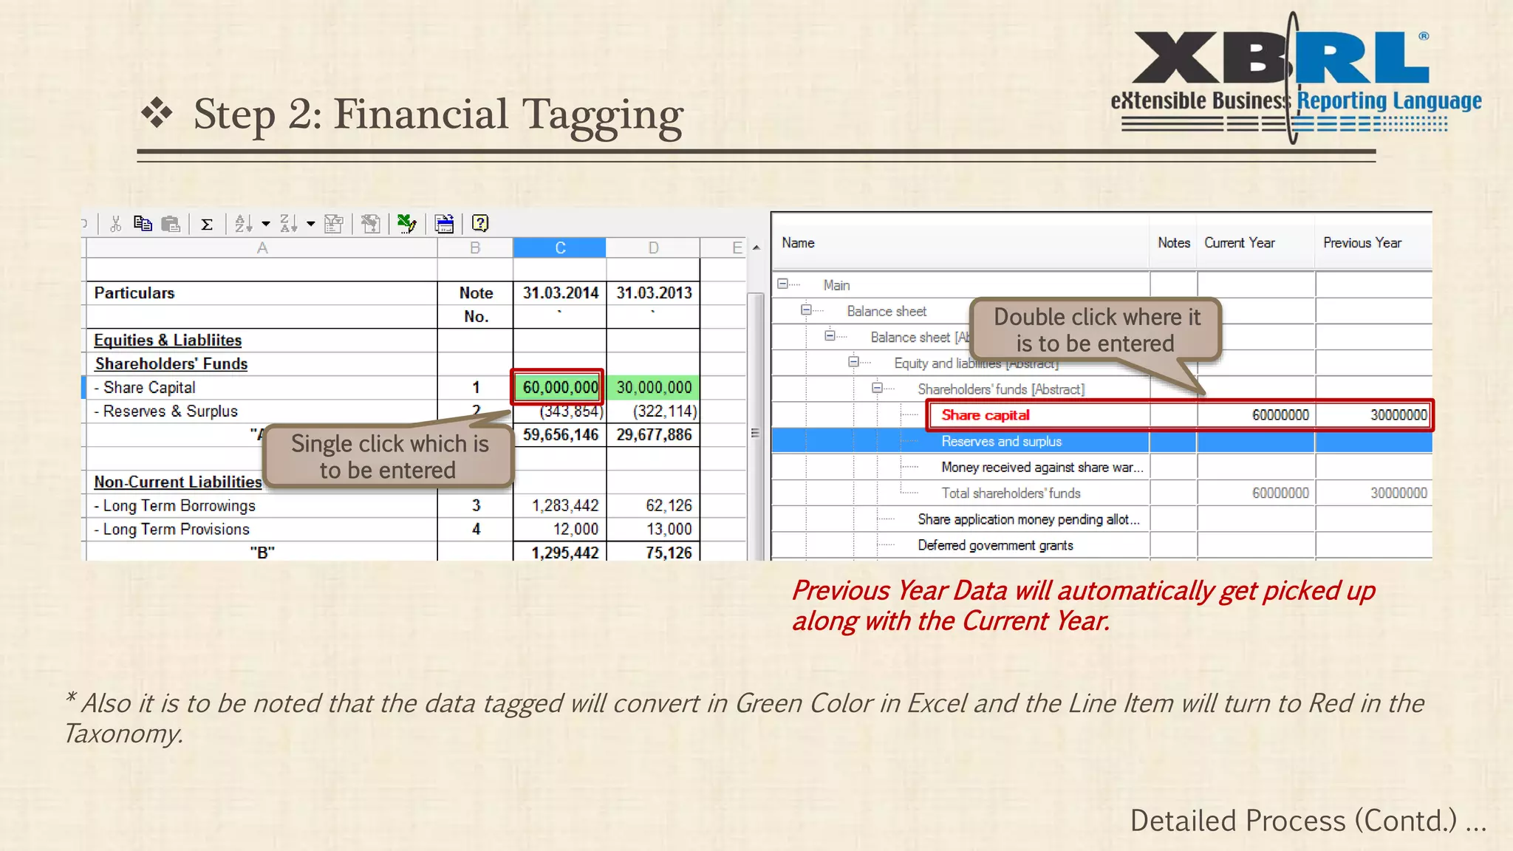Click Share capital current year value 60000000
The height and width of the screenshot is (851, 1513).
pos(1280,415)
